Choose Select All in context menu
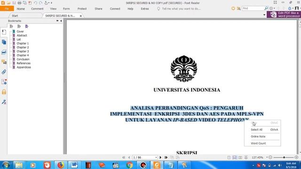Viewport: 301px width, 169px height. pyautogui.click(x=262, y=130)
